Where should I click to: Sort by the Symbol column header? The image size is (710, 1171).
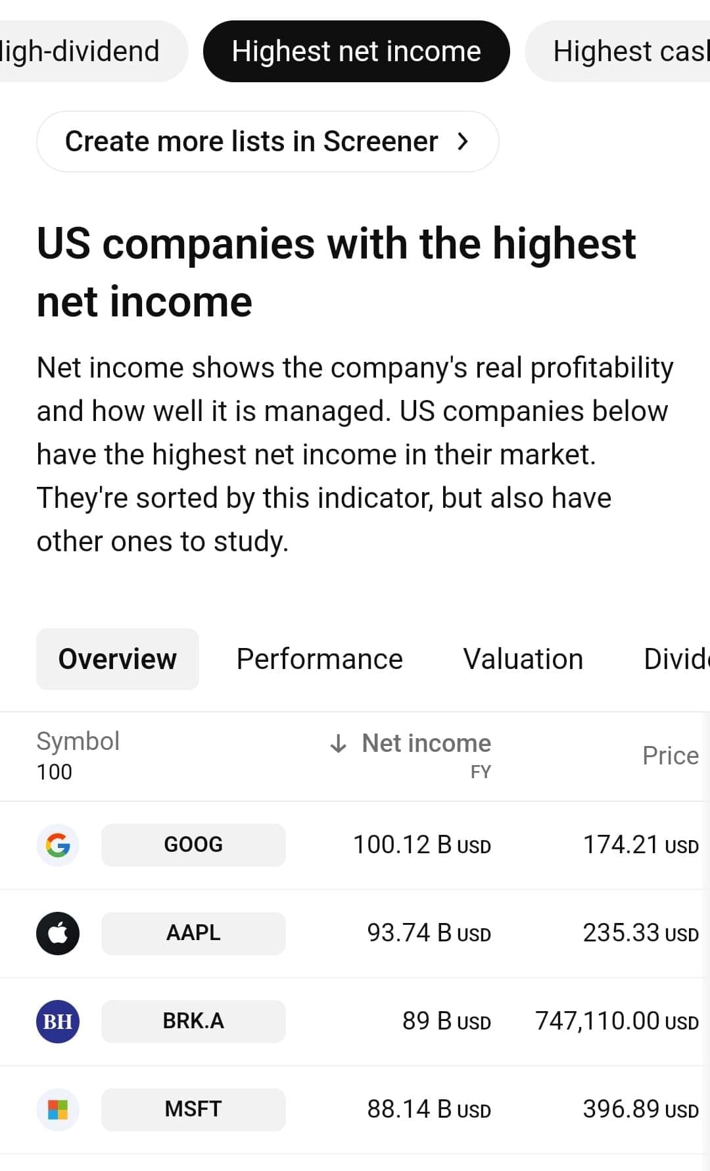78,741
